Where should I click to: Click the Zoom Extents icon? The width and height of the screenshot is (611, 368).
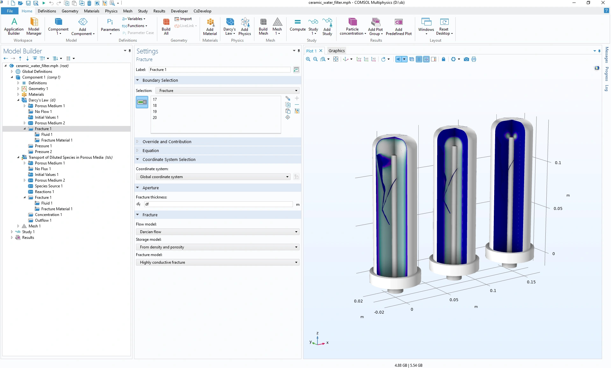tap(336, 59)
